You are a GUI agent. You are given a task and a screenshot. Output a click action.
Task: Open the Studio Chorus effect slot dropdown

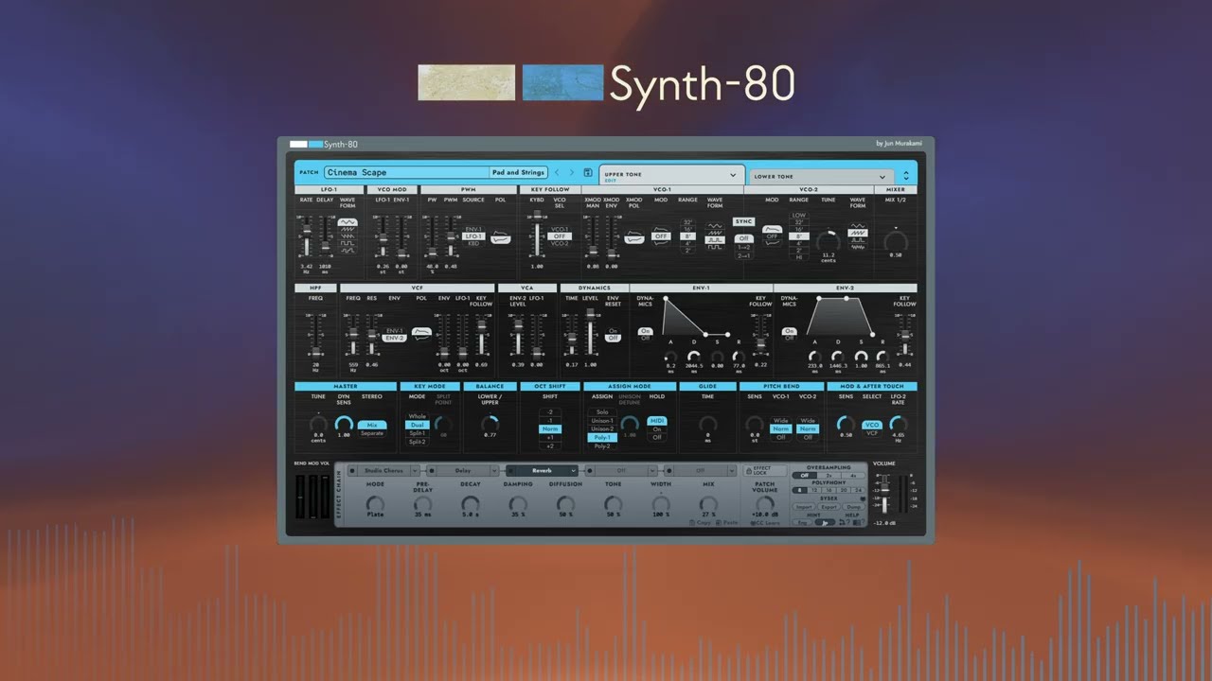tap(415, 471)
